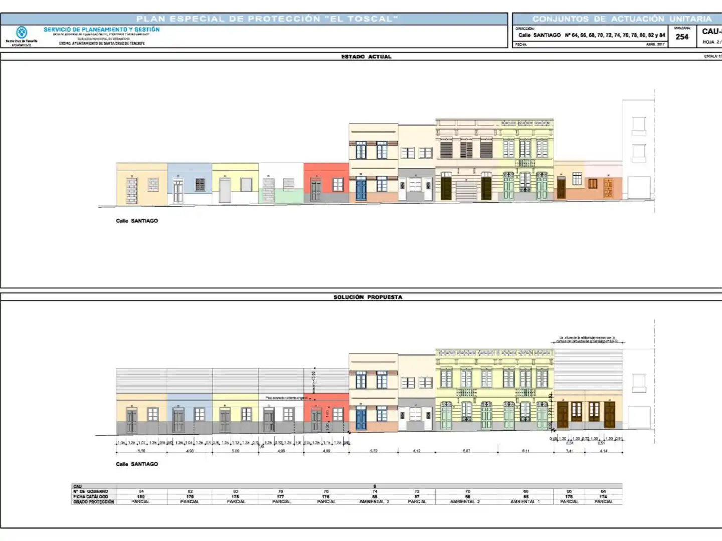The height and width of the screenshot is (541, 722).
Task: Click the 'La altura de la edificación enrasa…' note
Action: tap(587, 339)
